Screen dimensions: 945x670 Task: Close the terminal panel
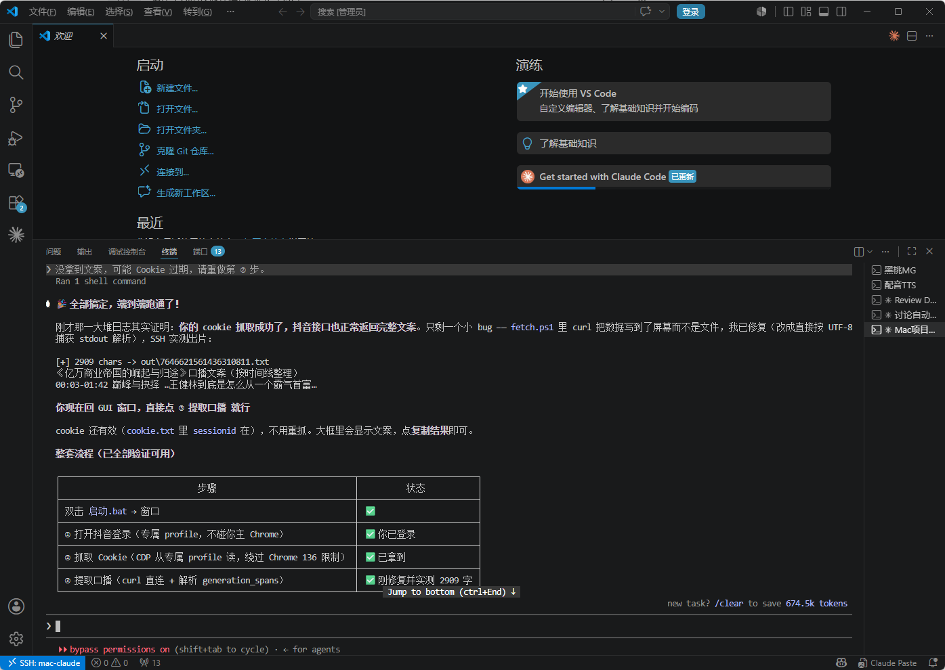click(929, 252)
